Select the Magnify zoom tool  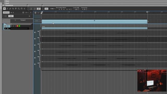click(x=19, y=9)
